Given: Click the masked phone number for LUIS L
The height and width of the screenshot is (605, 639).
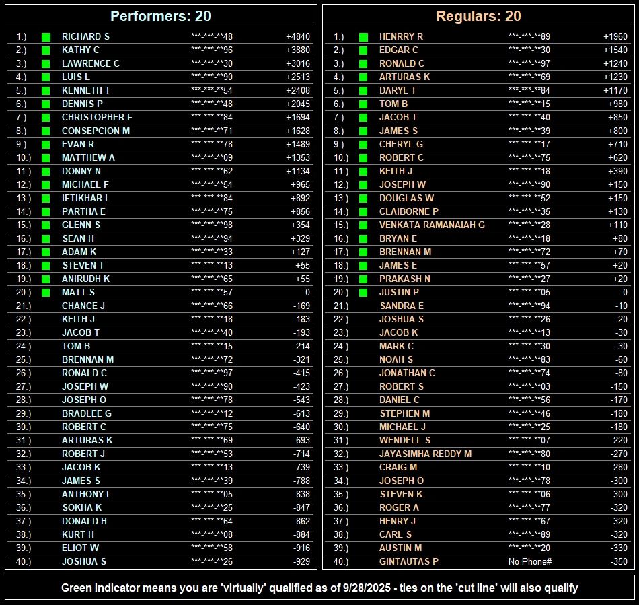Looking at the screenshot, I should [212, 77].
